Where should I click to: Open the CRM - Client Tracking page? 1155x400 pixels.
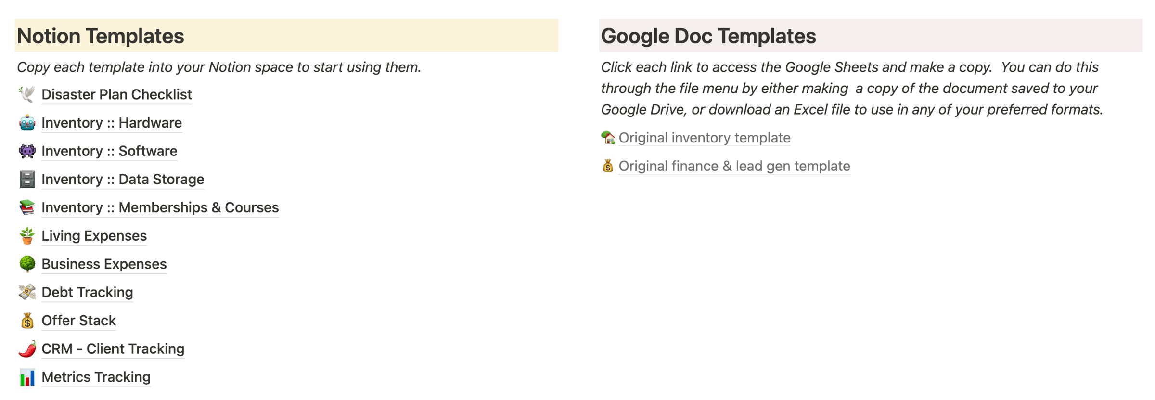[113, 349]
